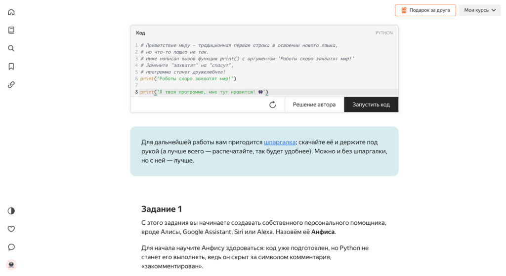Open the user avatar at bottom of sidebar
The image size is (506, 276).
click(x=11, y=265)
